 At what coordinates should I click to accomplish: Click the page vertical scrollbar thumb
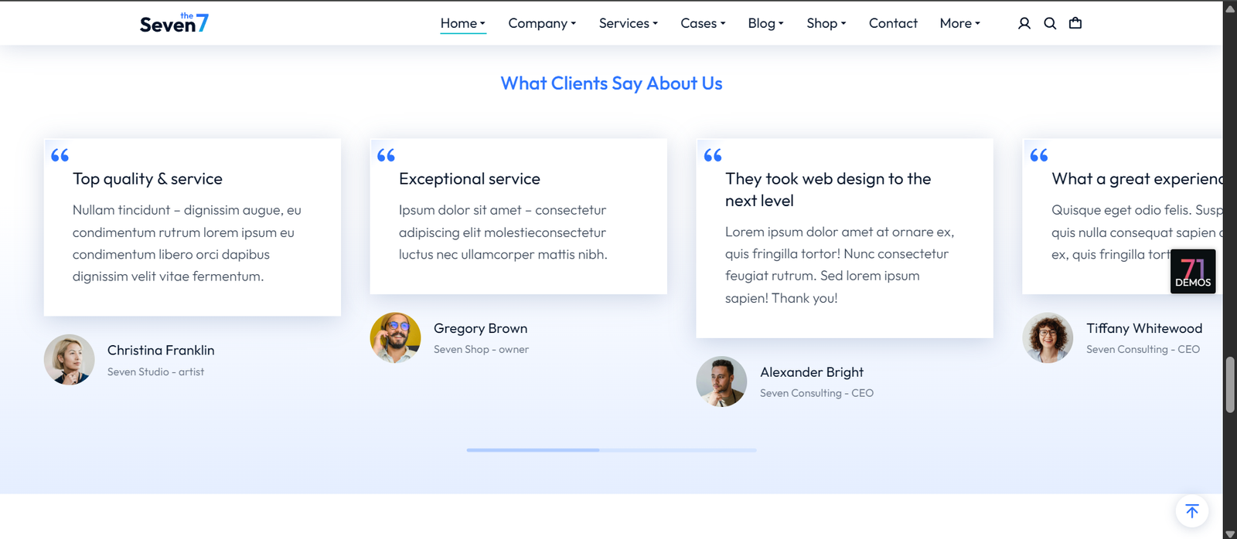(1230, 385)
